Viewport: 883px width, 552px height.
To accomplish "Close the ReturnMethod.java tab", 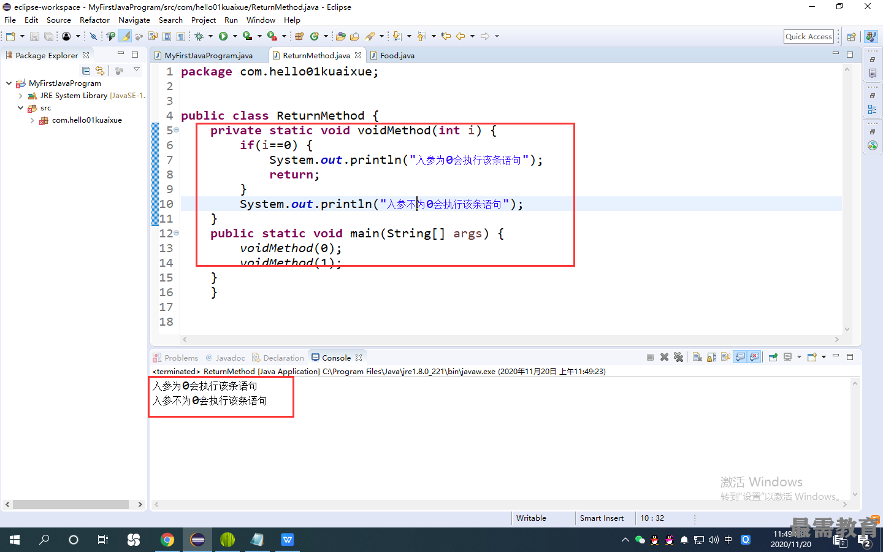I will click(x=358, y=55).
